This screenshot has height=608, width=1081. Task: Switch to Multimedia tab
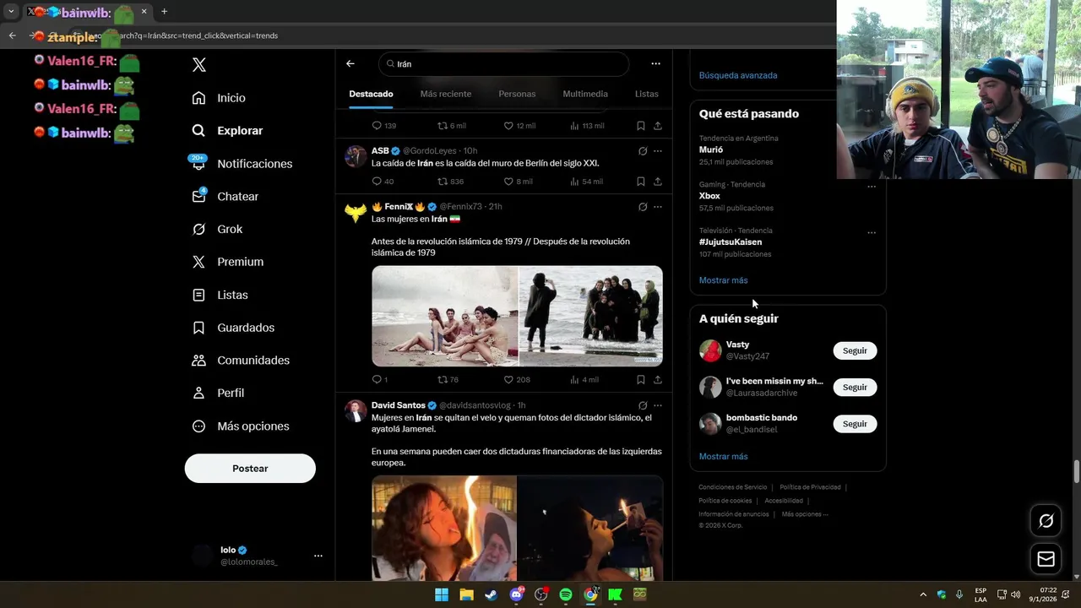pos(585,94)
